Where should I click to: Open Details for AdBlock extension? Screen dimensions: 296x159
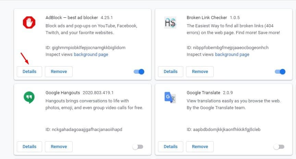point(29,72)
